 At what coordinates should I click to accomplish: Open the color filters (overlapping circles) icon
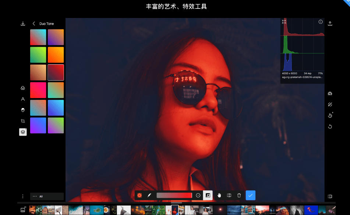pyautogui.click(x=23, y=88)
